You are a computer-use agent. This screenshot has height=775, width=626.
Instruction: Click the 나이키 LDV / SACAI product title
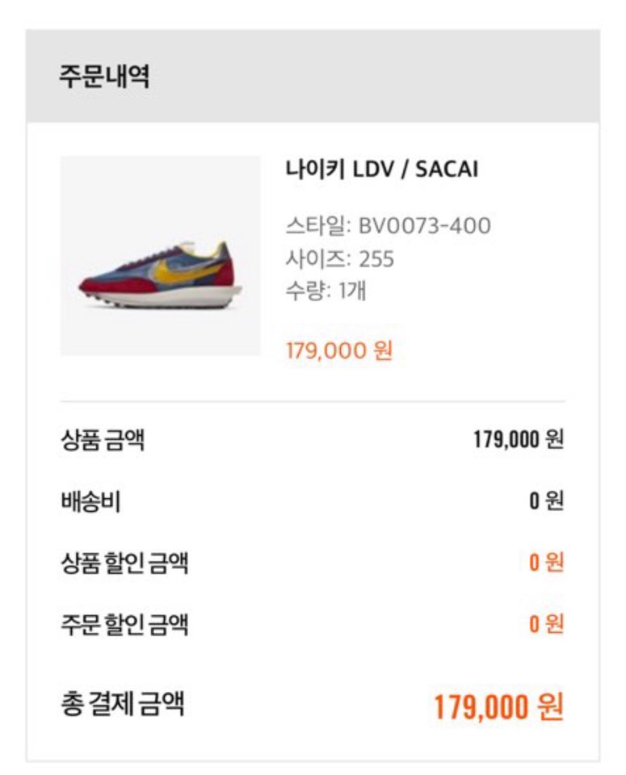point(382,169)
